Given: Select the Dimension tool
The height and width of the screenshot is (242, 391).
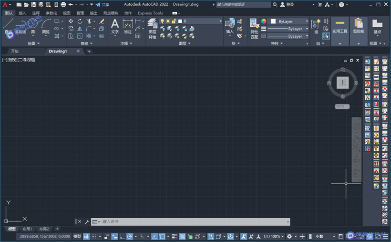Looking at the screenshot, I should point(128,26).
